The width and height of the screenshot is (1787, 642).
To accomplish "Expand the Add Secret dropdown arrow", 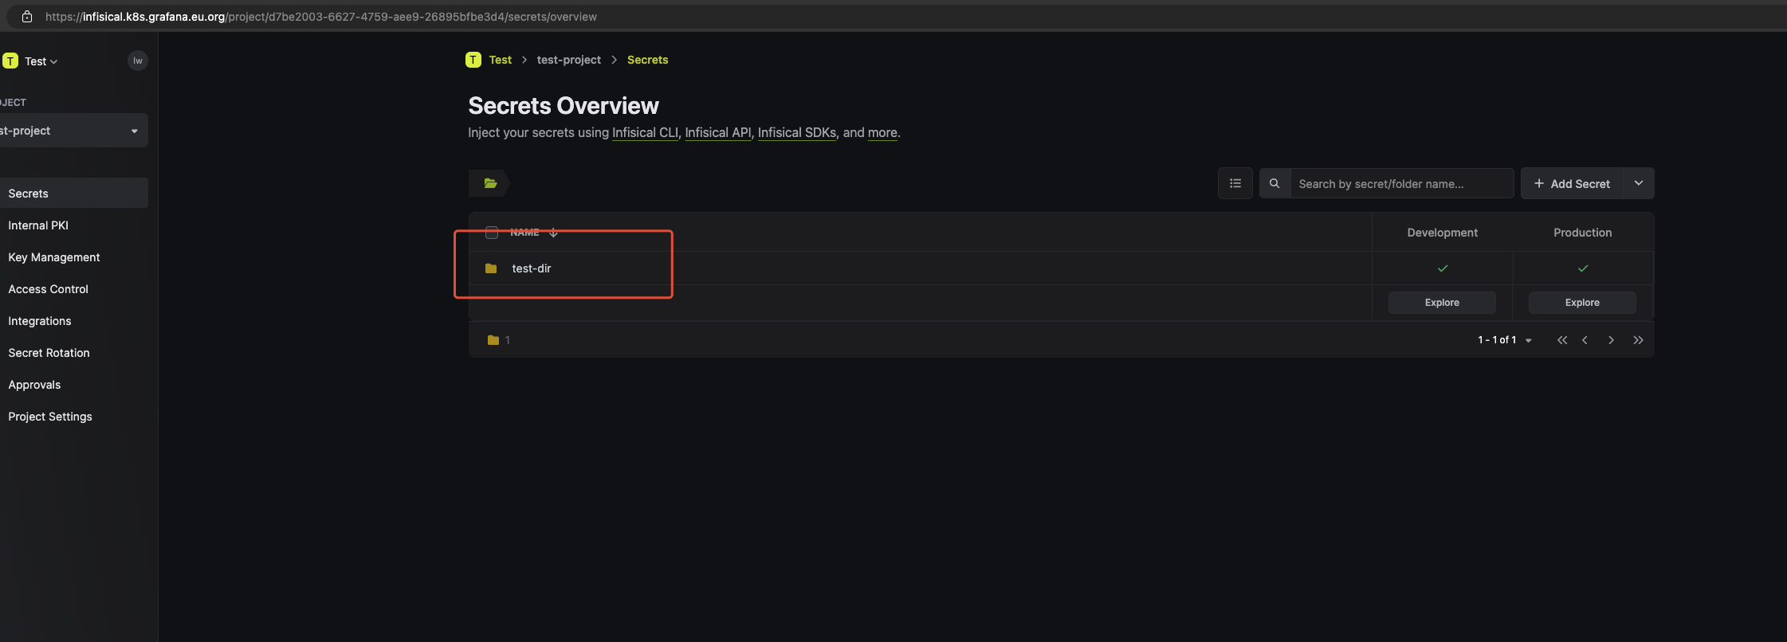I will click(x=1638, y=183).
